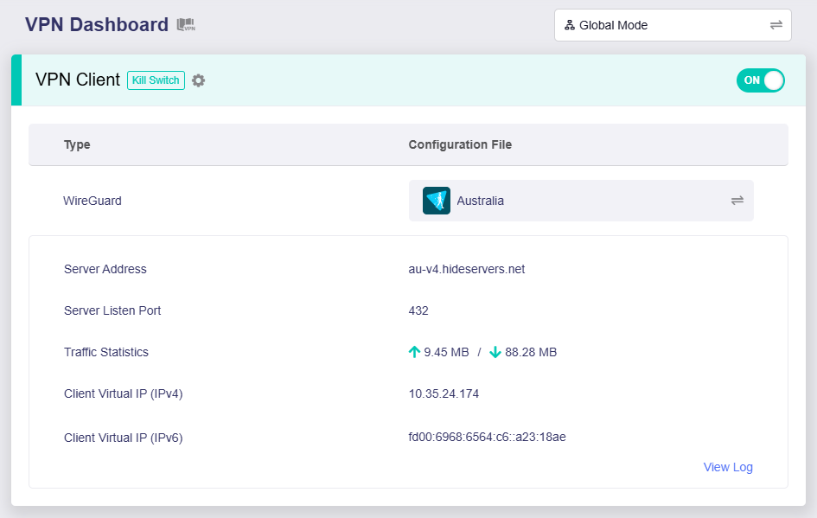Click the swap arrows next to Global Mode
Screen dimensions: 817x518
pos(777,25)
